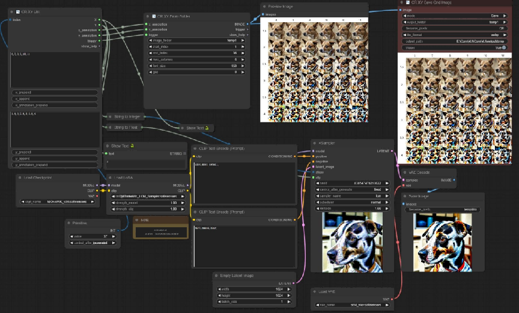Open the sampler_name combo in KSampler
519x313 pixels.
(x=352, y=196)
